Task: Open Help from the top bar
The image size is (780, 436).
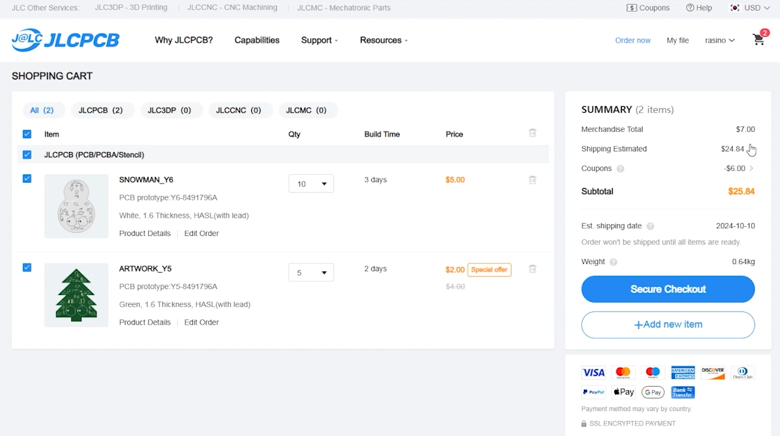Action: coord(699,8)
